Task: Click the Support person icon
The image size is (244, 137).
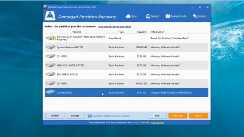Action: click(x=148, y=16)
